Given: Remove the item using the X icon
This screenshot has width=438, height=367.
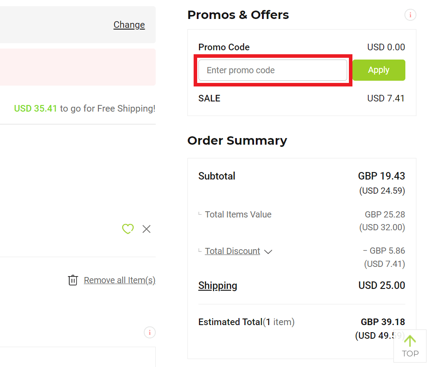Looking at the screenshot, I should 146,229.
